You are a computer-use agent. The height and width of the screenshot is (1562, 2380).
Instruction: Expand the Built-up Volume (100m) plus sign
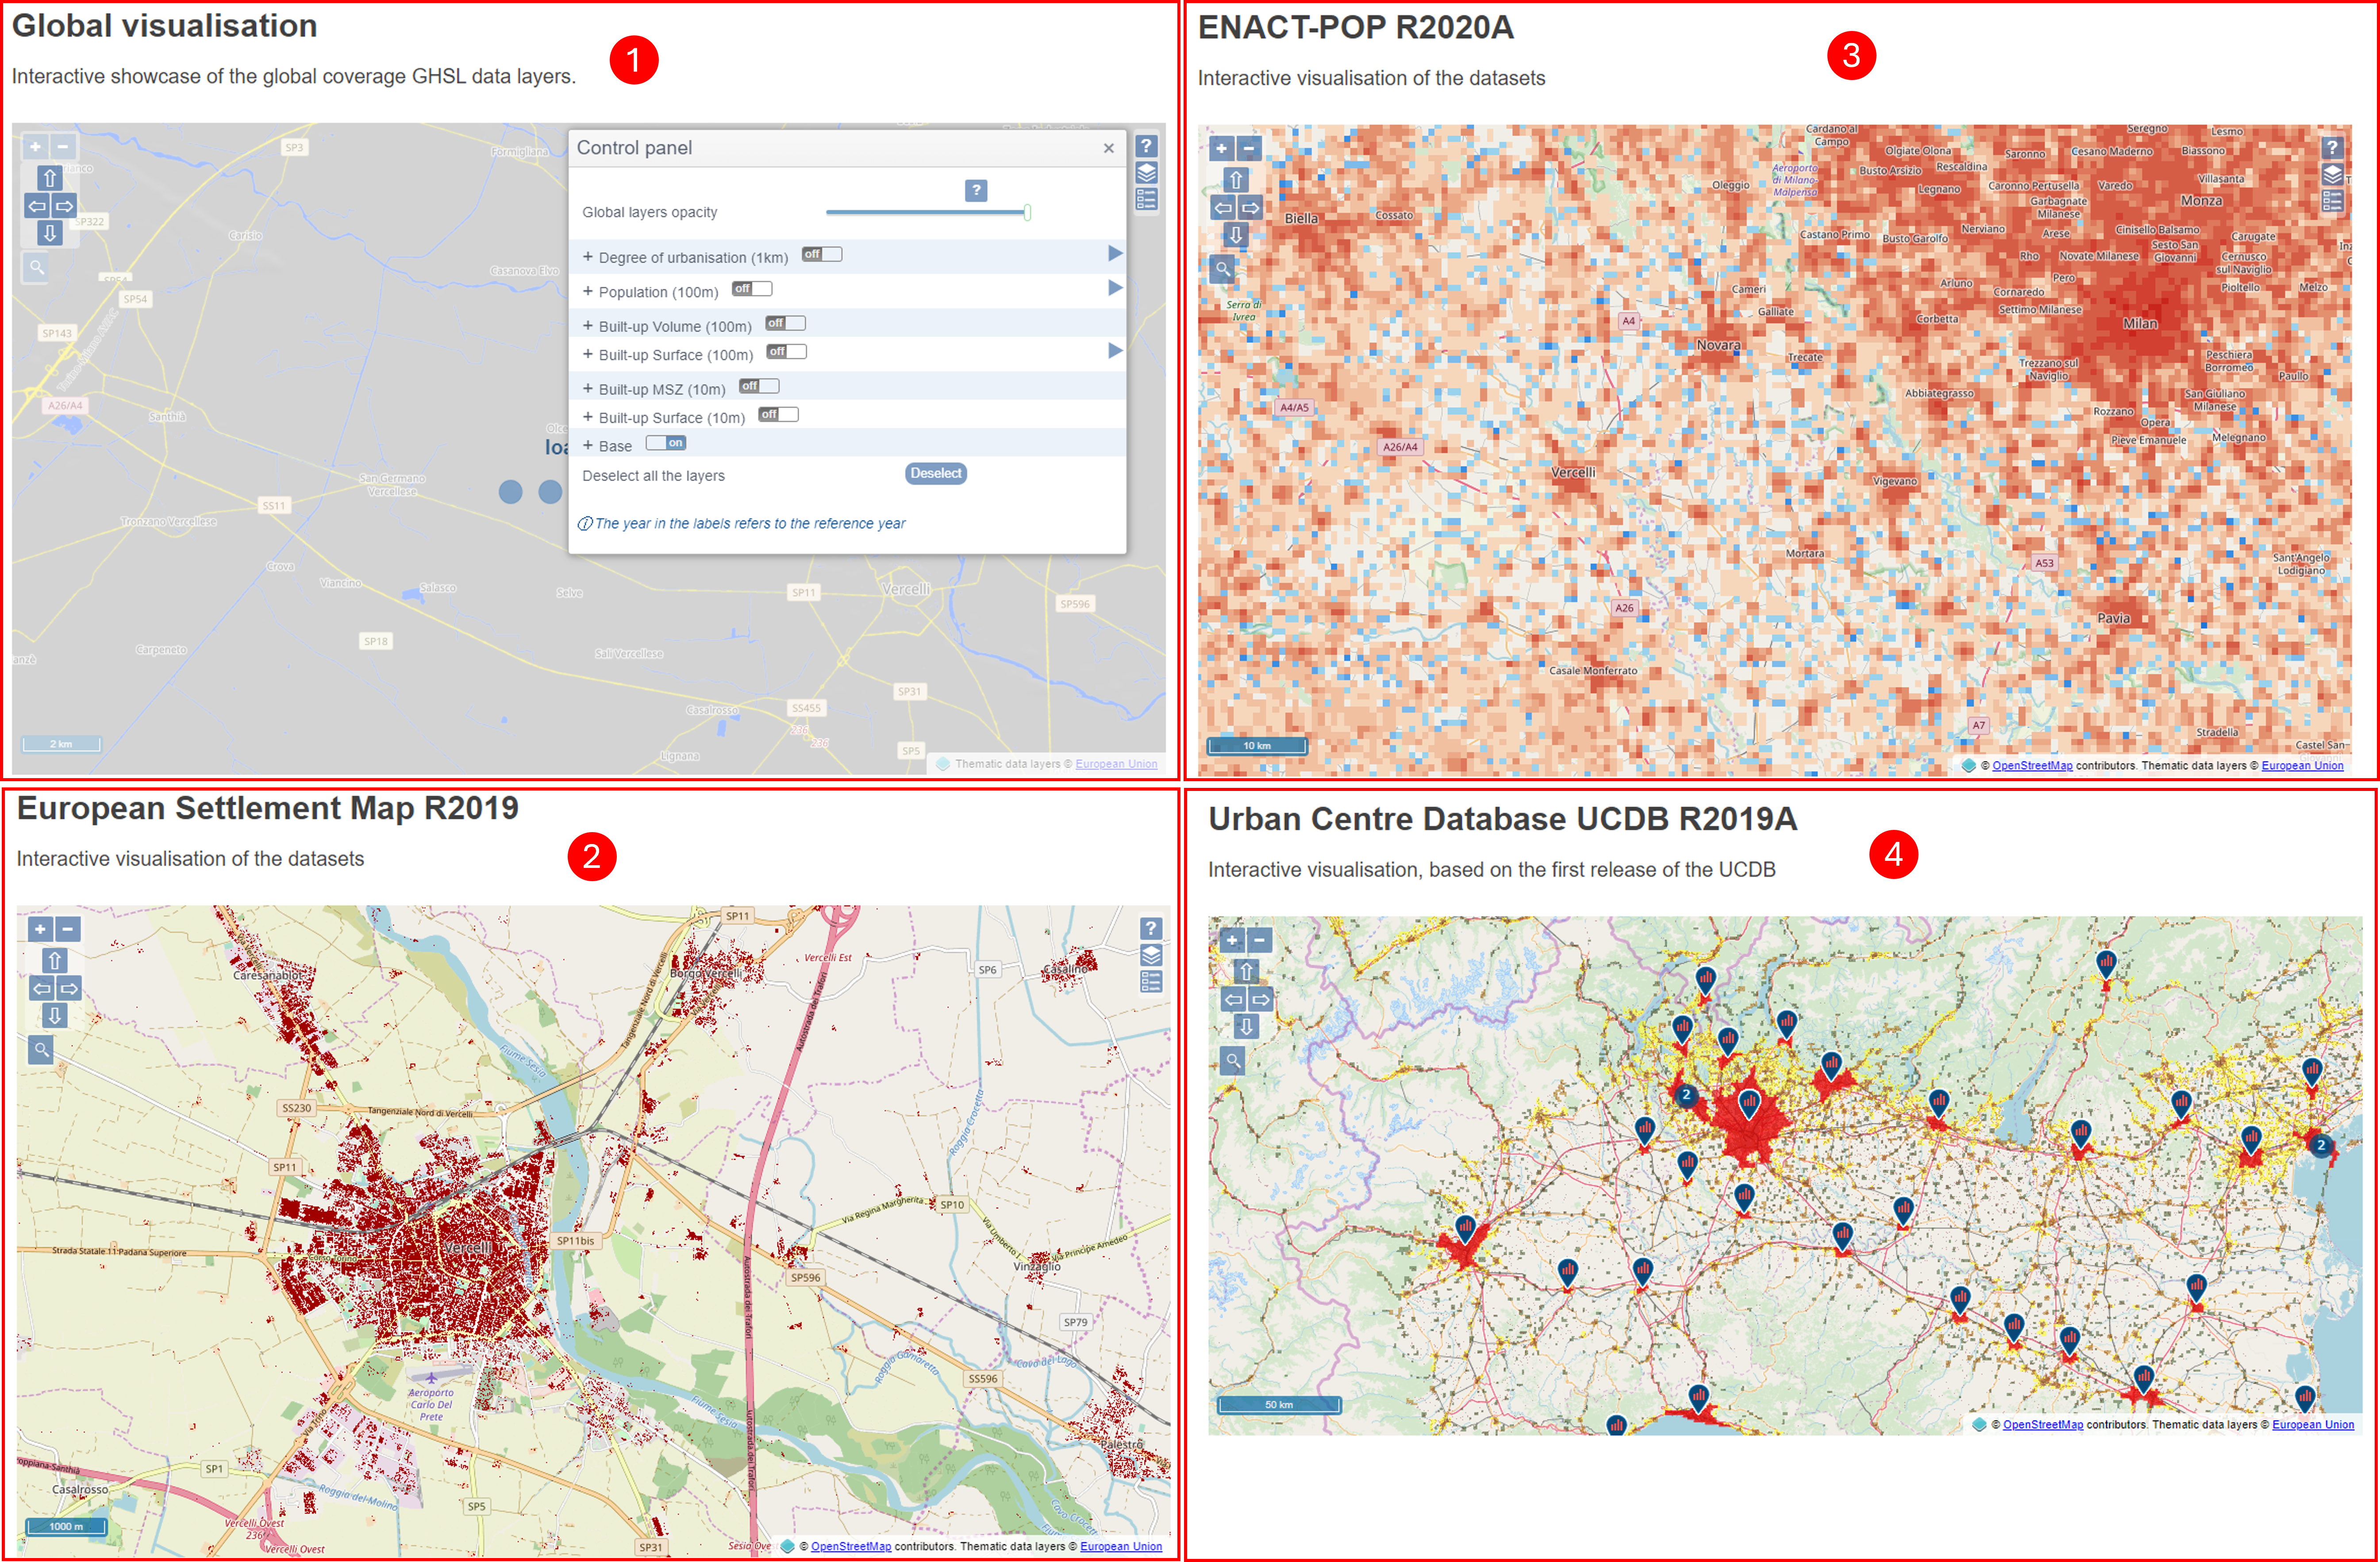click(588, 325)
